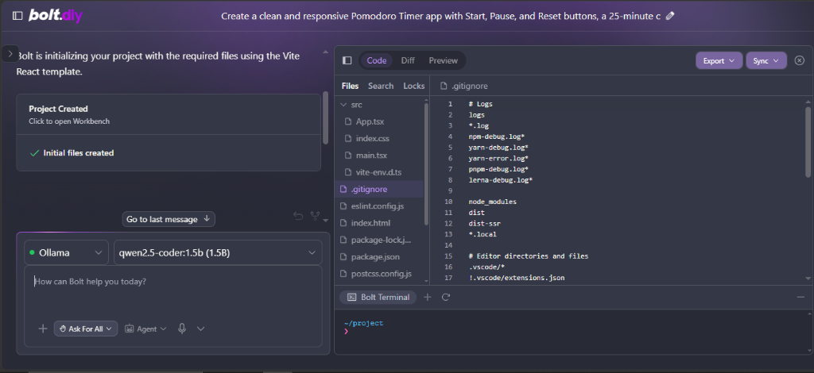This screenshot has height=373, width=814.
Task: Click code line 10 node_modules
Action: (x=493, y=202)
